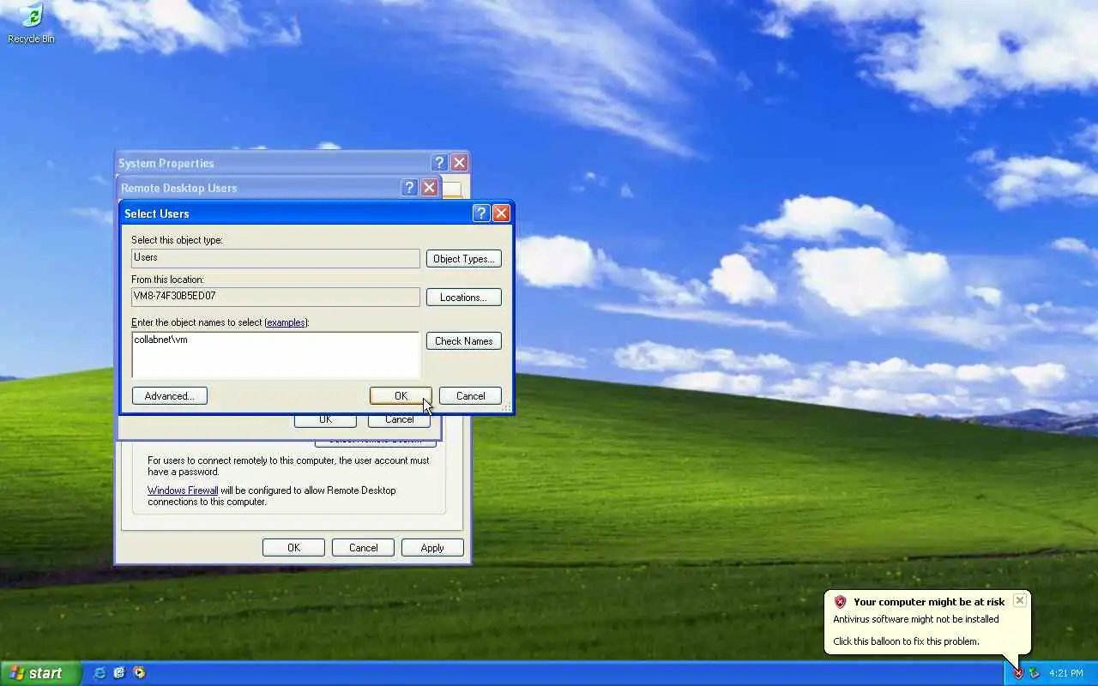Screen dimensions: 1098x686
Task: Open the examples link
Action: coord(286,322)
